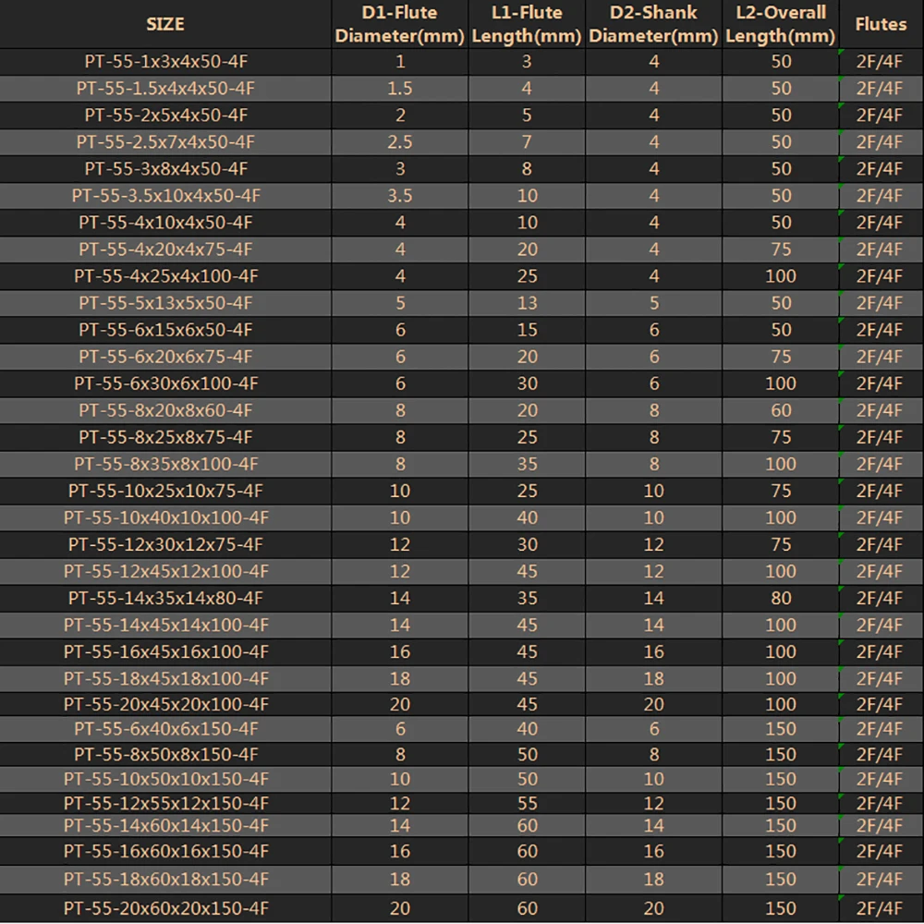Viewport: 924px width, 924px height.
Task: Click flute diameter 1.5 value
Action: (x=399, y=89)
